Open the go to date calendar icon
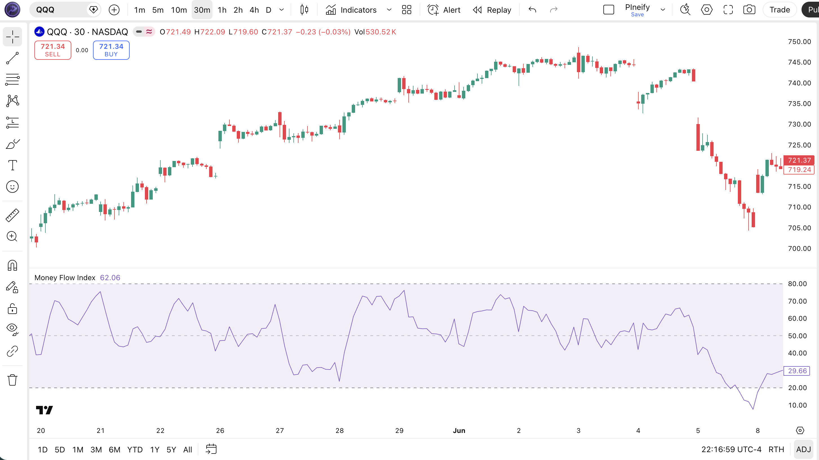Image resolution: width=819 pixels, height=460 pixels. point(211,450)
